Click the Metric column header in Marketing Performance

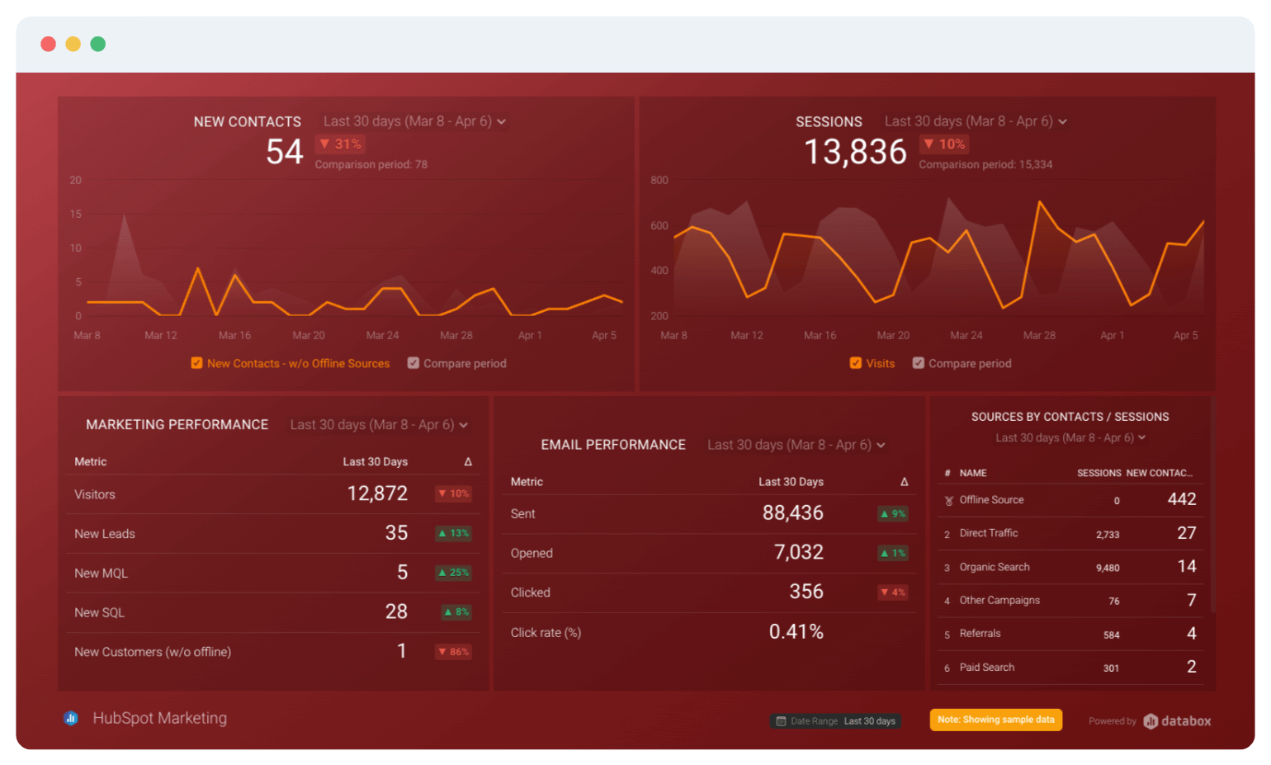click(90, 461)
